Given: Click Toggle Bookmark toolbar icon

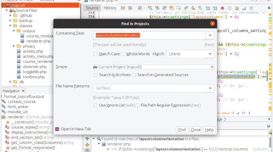Looking at the screenshot, I should tap(200, 8).
